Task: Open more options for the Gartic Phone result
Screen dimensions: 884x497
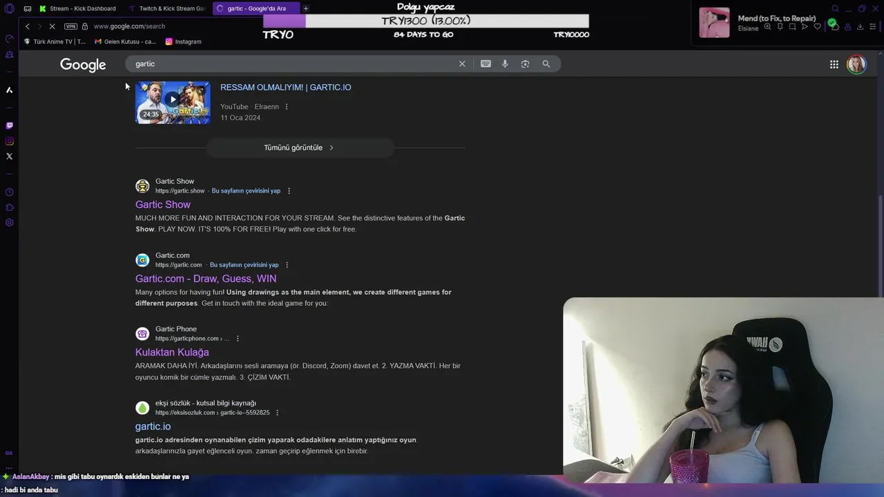Action: coord(238,338)
